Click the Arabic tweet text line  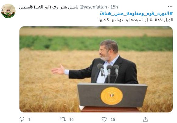[136, 20]
